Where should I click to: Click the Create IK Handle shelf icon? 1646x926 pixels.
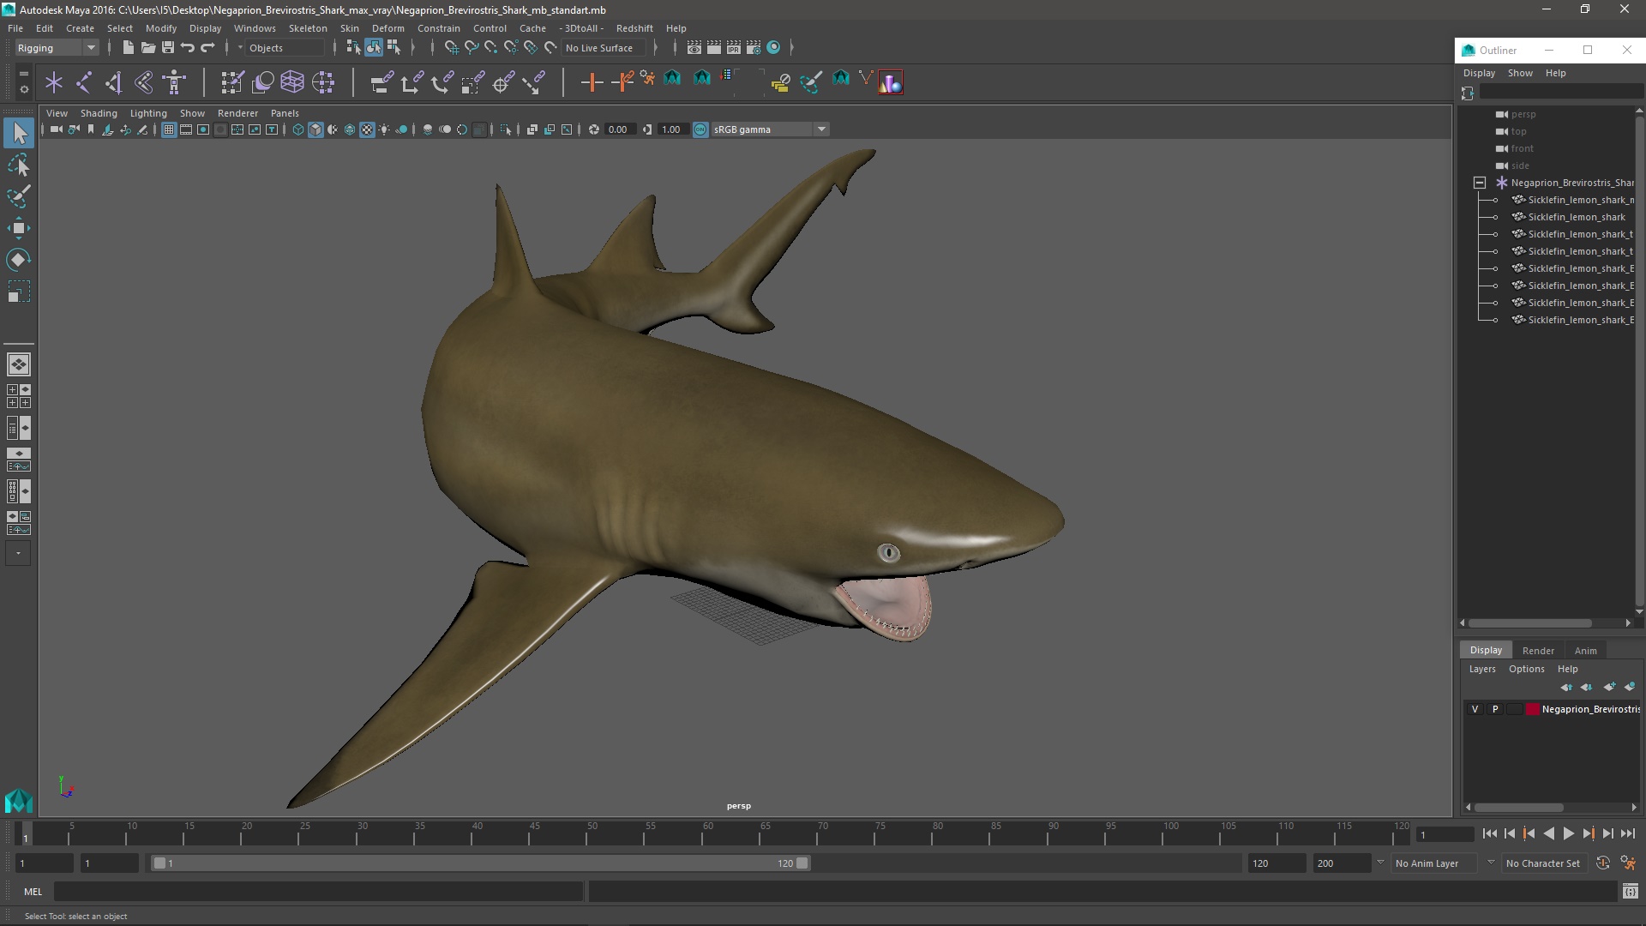coord(114,82)
